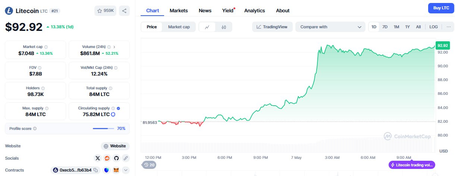Screen dimensions: 455x176
Task: Open the chain link socials icon
Action: click(126, 158)
